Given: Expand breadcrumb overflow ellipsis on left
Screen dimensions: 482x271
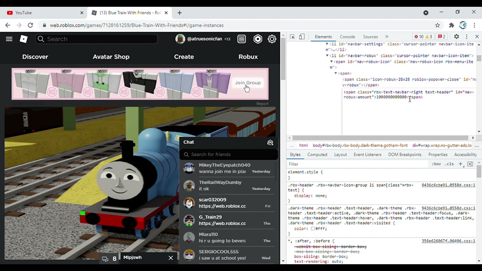Looking at the screenshot, I should [x=291, y=146].
